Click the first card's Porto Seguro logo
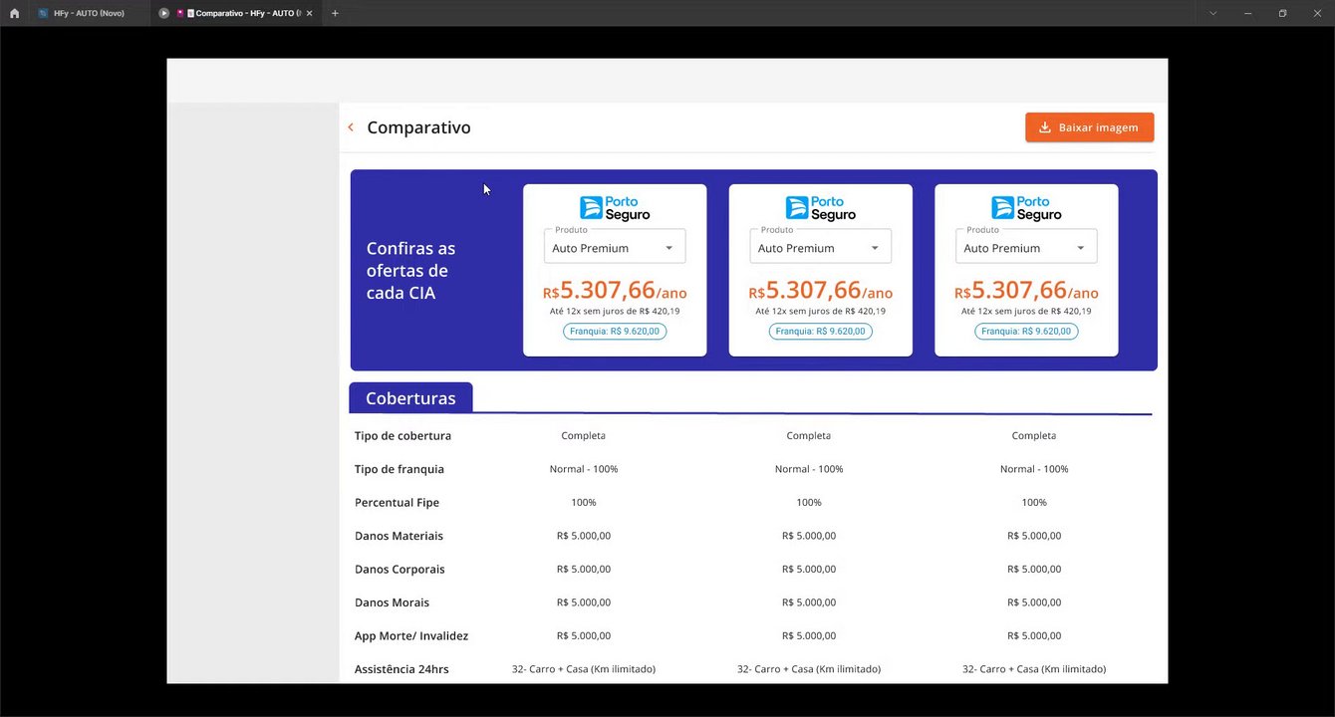Viewport: 1335px width, 717px height. (615, 208)
